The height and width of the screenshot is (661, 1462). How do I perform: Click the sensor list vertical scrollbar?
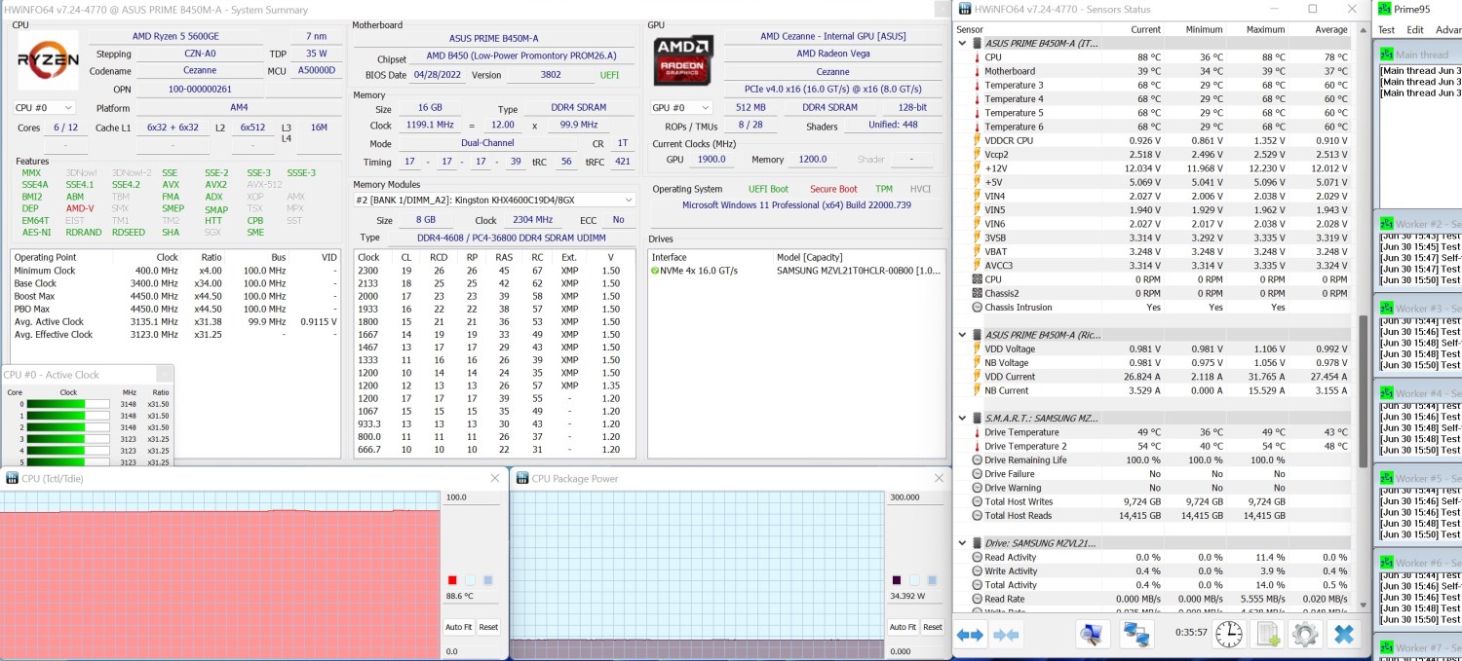1363,389
